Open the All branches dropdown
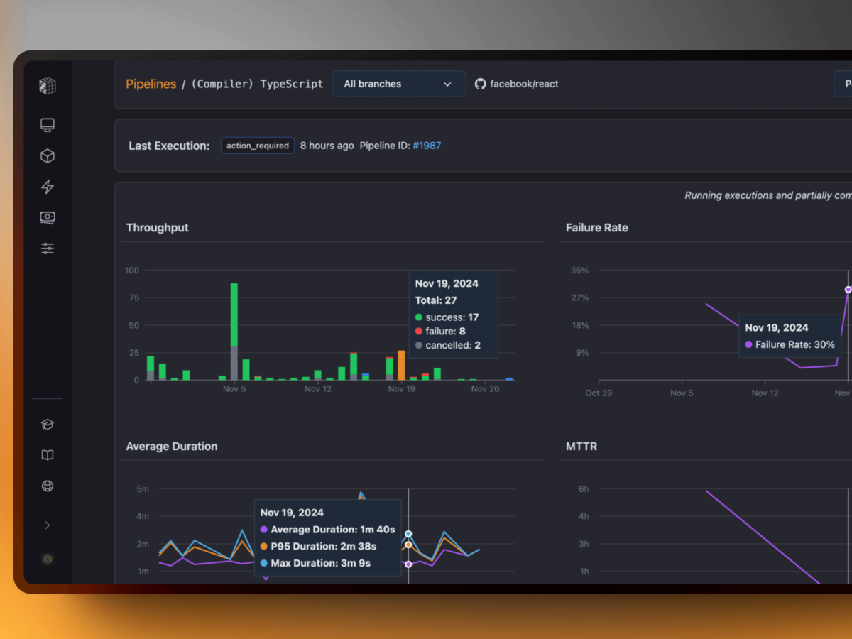The width and height of the screenshot is (852, 639). (x=398, y=84)
